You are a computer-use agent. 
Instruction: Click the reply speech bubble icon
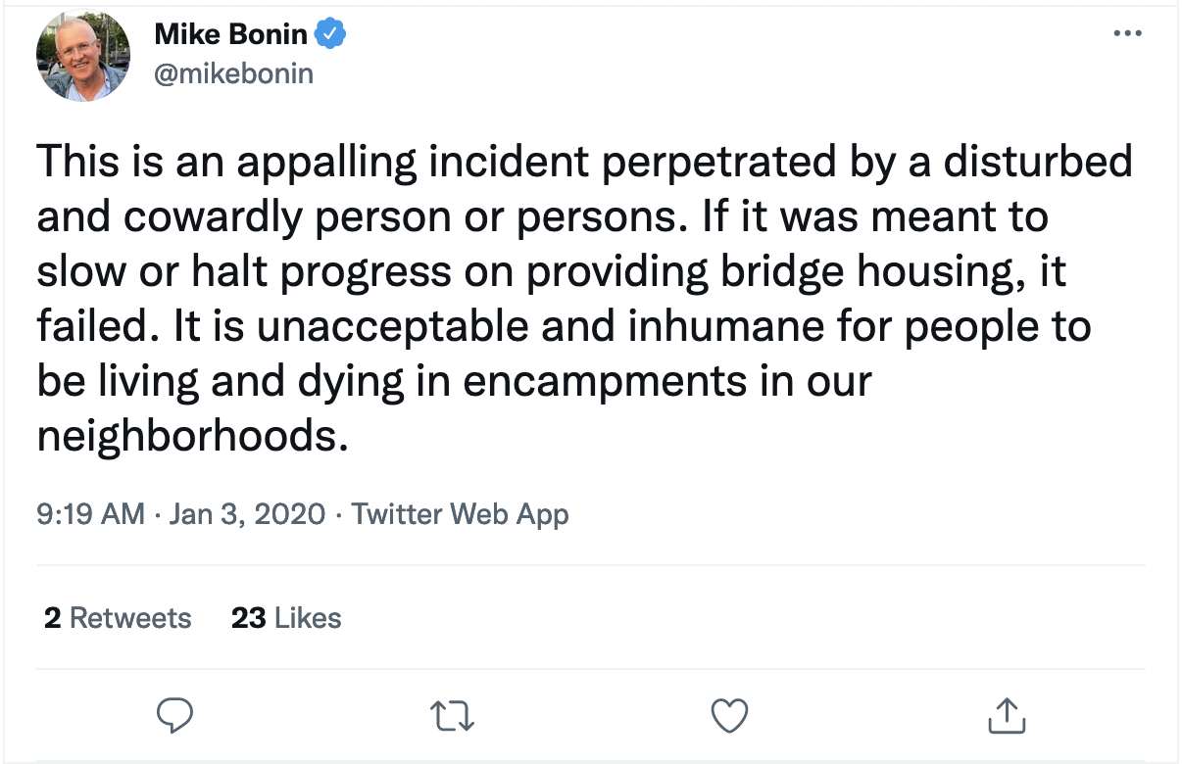click(x=175, y=716)
